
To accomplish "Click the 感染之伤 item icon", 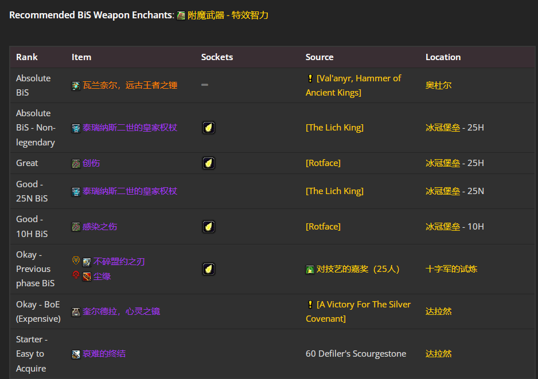I will (x=75, y=226).
